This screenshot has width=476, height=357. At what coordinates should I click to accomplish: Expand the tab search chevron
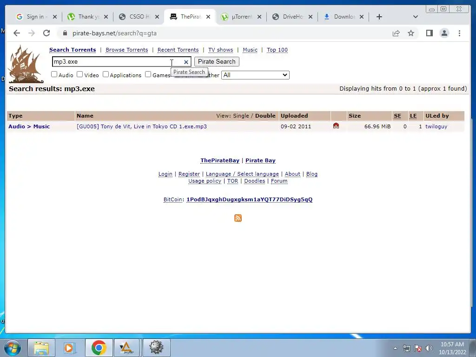415,17
